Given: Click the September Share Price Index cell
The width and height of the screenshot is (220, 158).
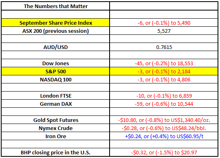Looking at the screenshot, I should click(x=56, y=23).
